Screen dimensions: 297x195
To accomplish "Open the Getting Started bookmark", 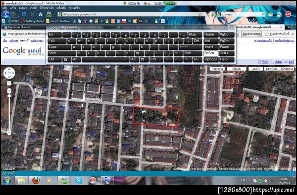I will 33,21.
